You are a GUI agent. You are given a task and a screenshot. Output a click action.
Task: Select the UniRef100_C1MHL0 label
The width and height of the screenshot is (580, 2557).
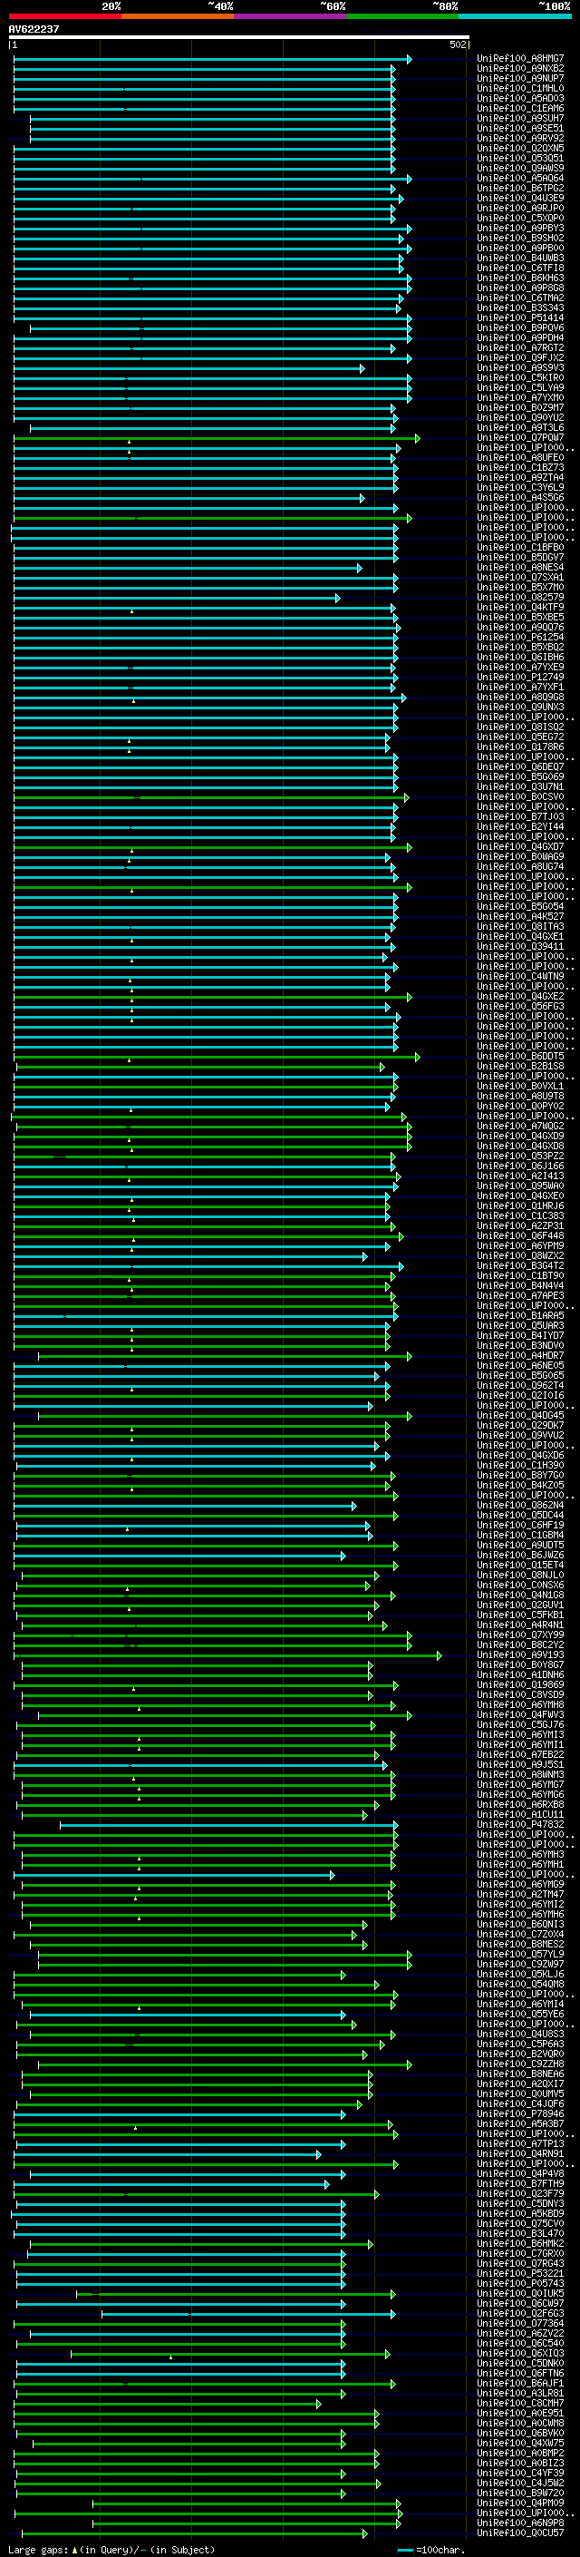pos(520,88)
